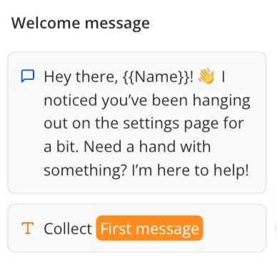The image size is (277, 265).
Task: Click "Hey there," at the message start
Action: 81,77
